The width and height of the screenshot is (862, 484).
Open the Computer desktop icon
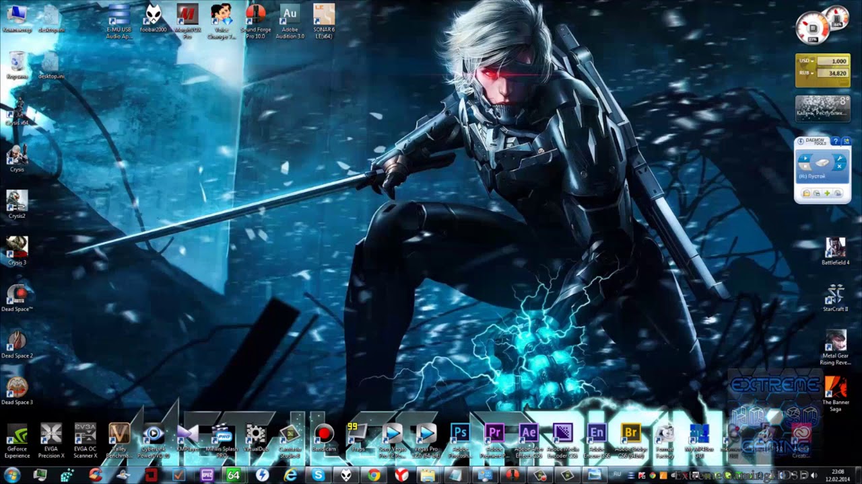coord(17,18)
